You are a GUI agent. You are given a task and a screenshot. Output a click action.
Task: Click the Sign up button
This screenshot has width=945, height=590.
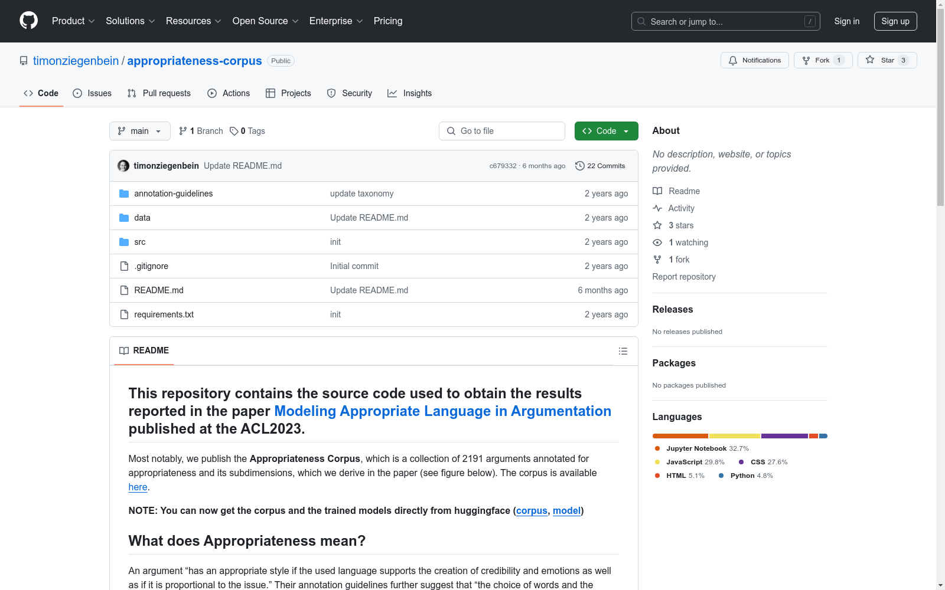click(895, 21)
